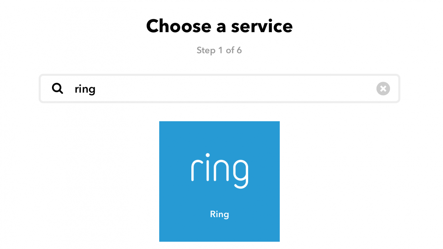
Task: Click the Choose a service heading
Action: click(x=219, y=26)
